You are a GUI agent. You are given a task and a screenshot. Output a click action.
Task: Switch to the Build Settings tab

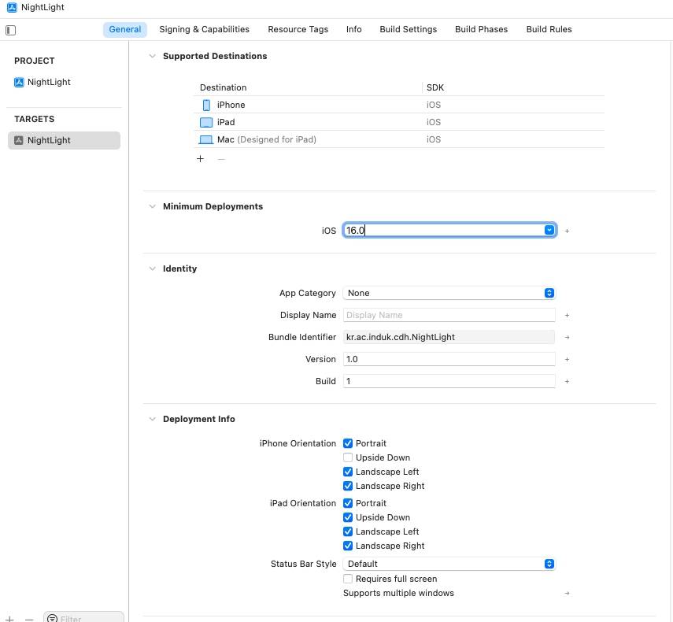tap(409, 29)
